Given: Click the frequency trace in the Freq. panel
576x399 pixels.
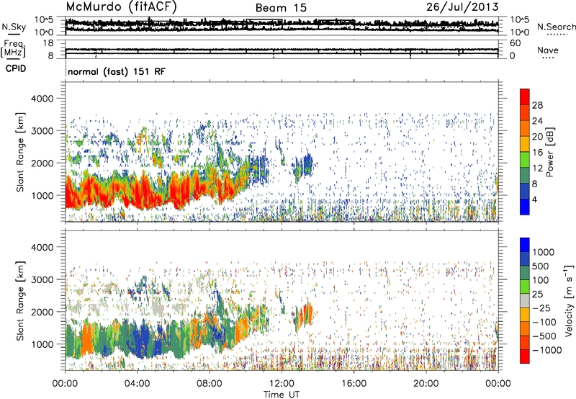Looking at the screenshot, I should pyautogui.click(x=282, y=49).
